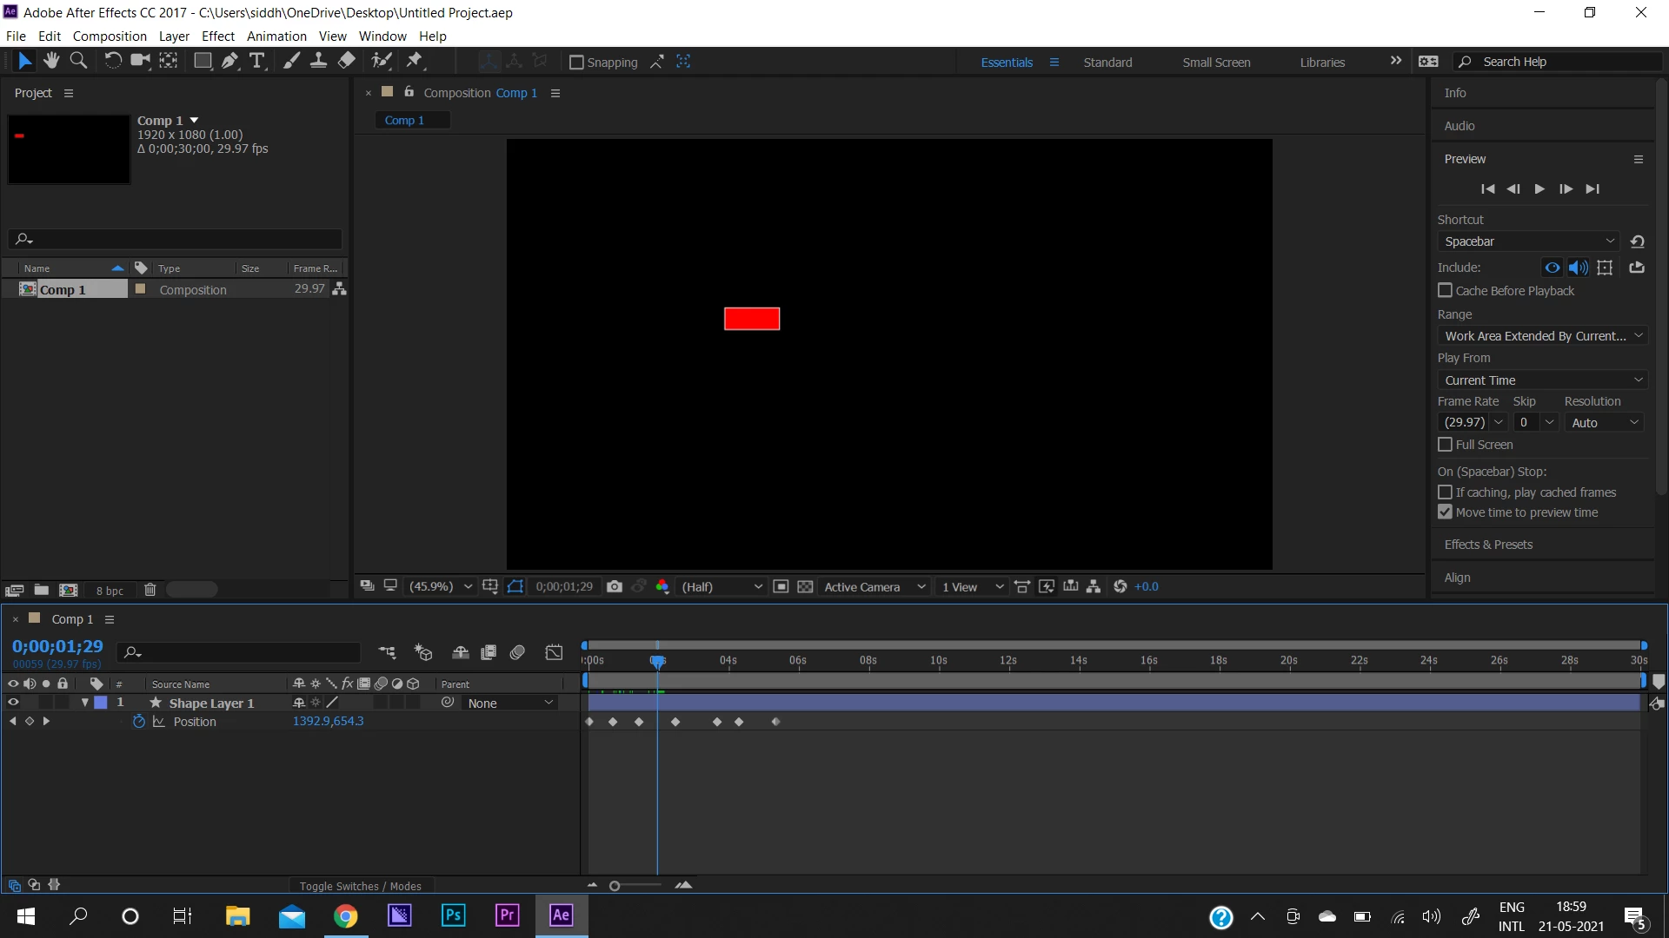Switch to the Standard workspace
Image resolution: width=1669 pixels, height=938 pixels.
[1107, 63]
